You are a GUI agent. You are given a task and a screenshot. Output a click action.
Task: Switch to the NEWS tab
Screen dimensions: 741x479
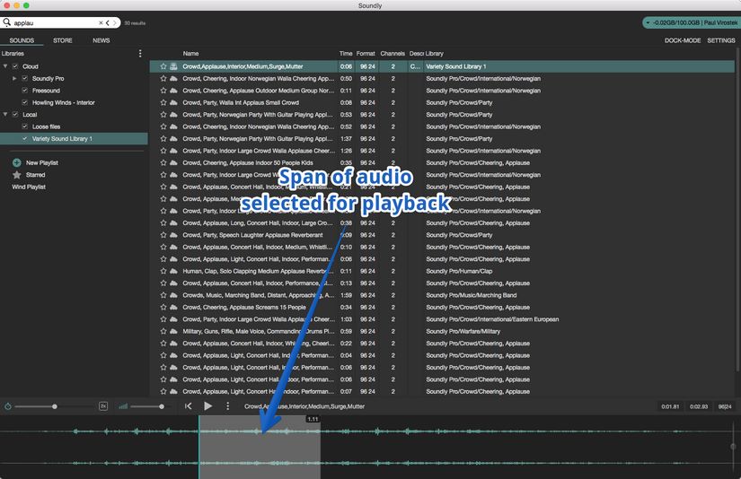101,40
